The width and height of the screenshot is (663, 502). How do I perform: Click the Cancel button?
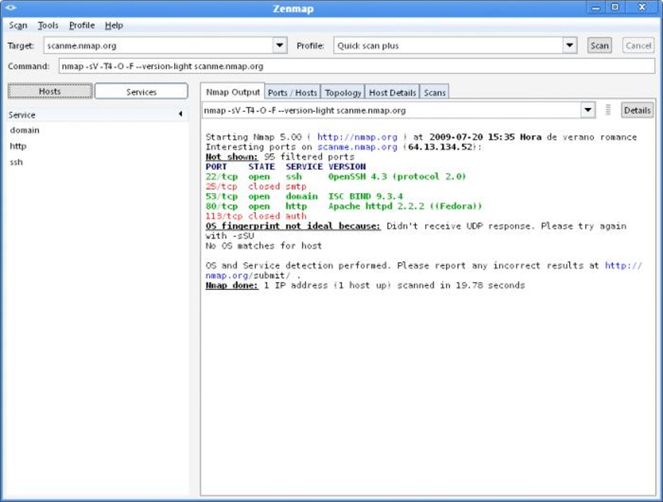[638, 46]
